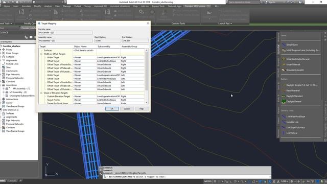Confirm Target Mapping with OK
The width and height of the screenshot is (327, 184).
click(112, 109)
